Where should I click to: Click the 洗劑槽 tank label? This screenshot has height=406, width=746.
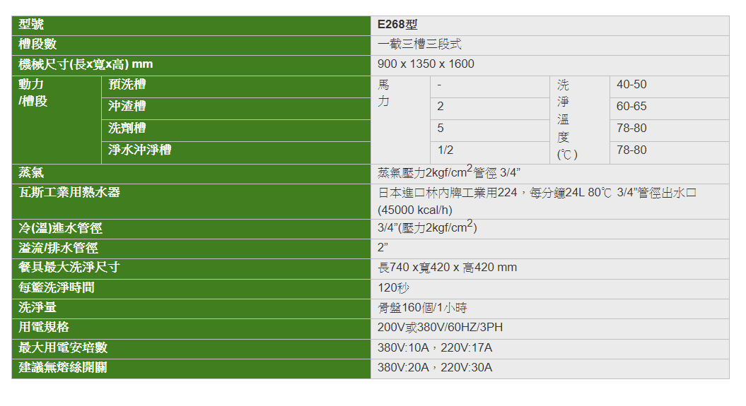click(127, 129)
